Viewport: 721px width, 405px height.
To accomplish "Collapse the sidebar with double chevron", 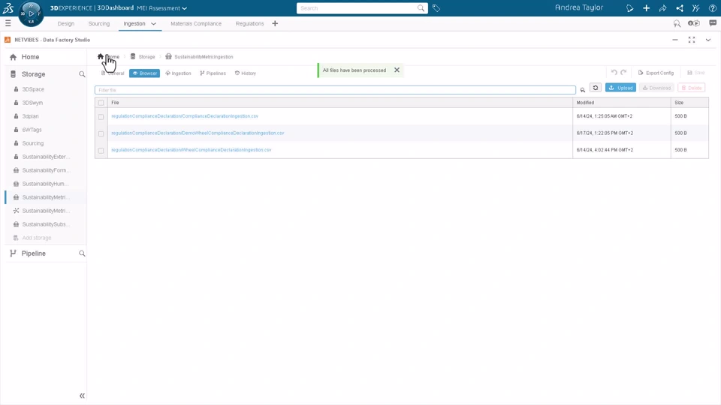I will click(82, 395).
